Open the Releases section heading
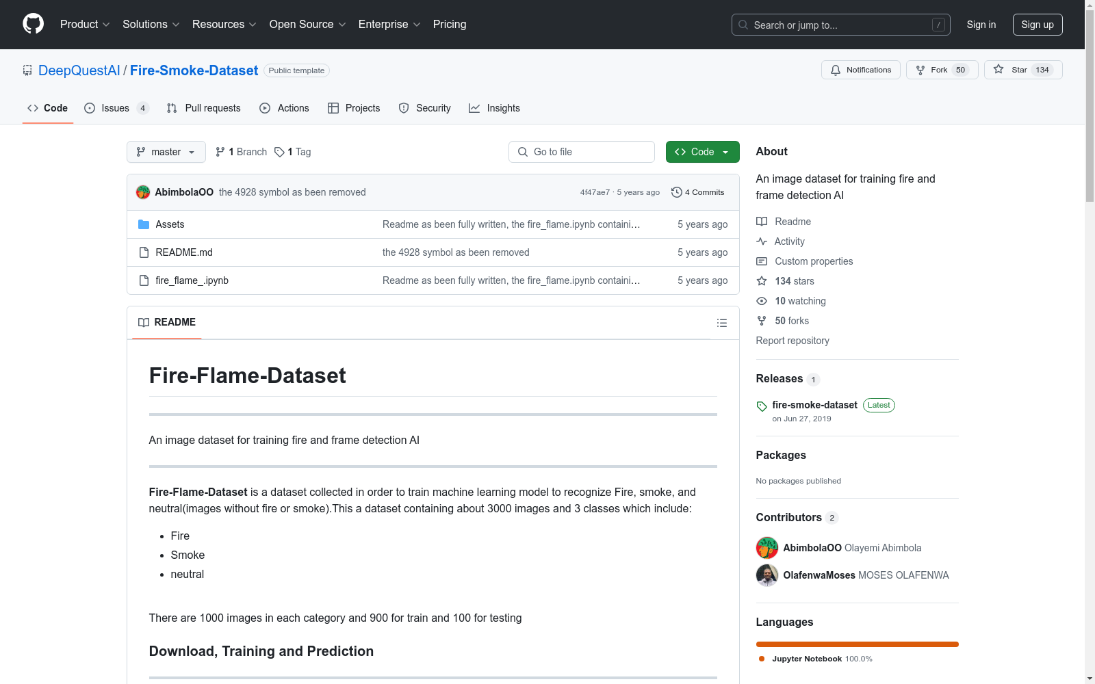Screen dimensions: 1095x684 (x=780, y=379)
